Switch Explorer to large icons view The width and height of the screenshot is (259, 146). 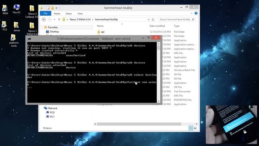point(195,128)
